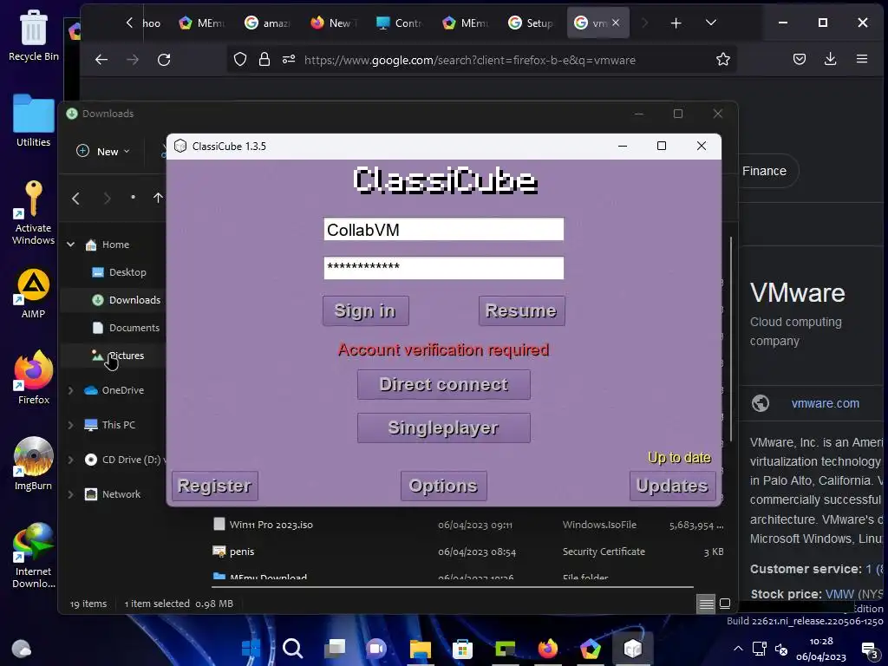Expand CD Drive (D:) in sidebar
888x666 pixels.
(71, 460)
